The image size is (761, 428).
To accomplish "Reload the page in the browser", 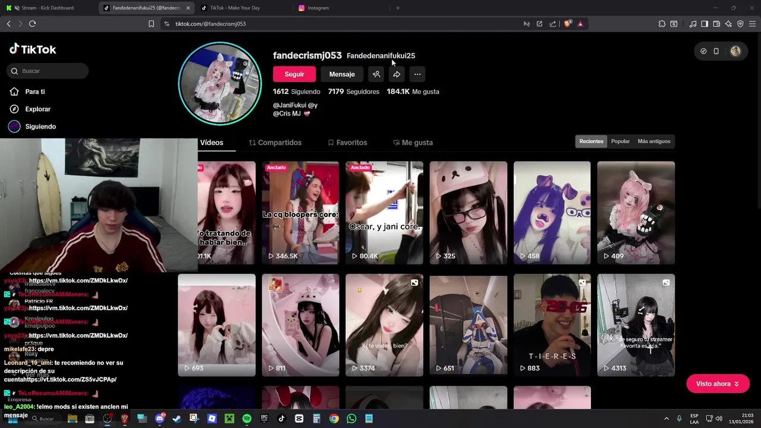I will point(32,24).
